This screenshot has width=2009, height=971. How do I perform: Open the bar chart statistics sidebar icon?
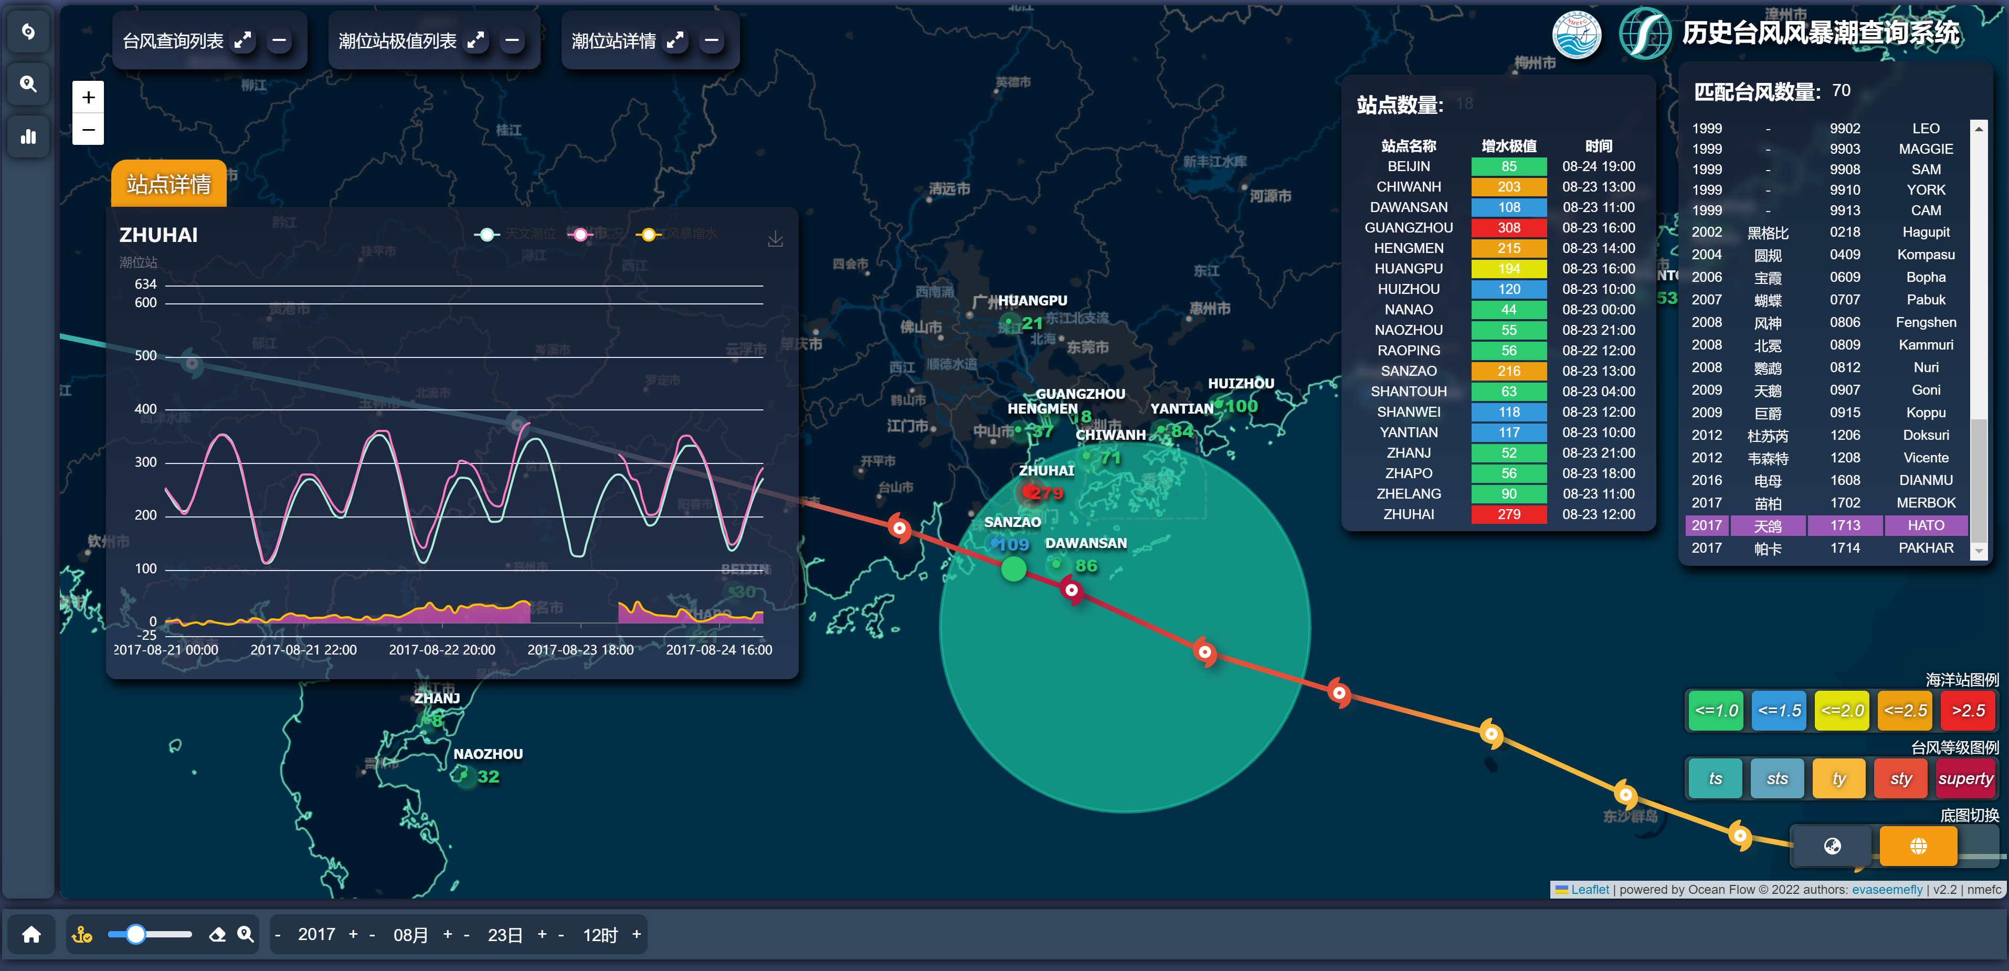coord(29,138)
